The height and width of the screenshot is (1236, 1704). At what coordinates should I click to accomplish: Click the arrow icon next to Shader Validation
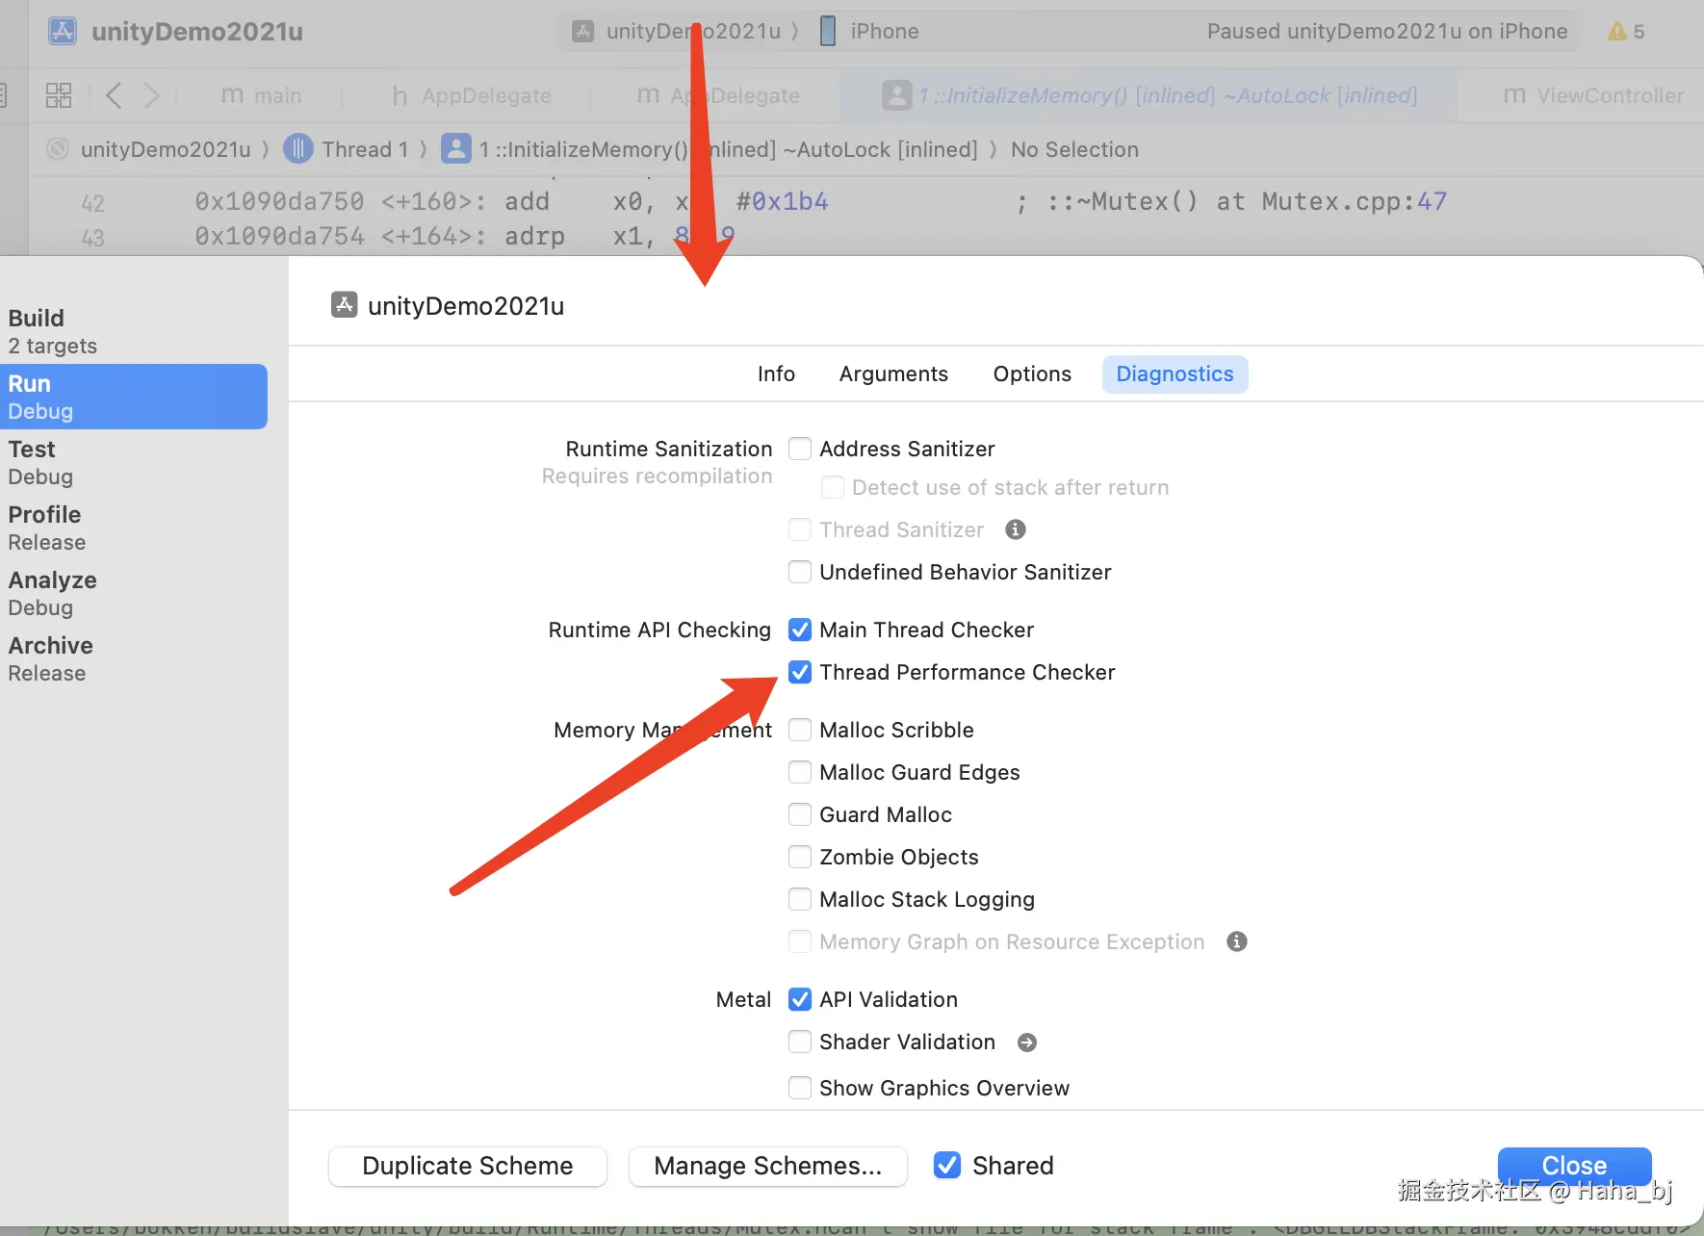pyautogui.click(x=1027, y=1043)
